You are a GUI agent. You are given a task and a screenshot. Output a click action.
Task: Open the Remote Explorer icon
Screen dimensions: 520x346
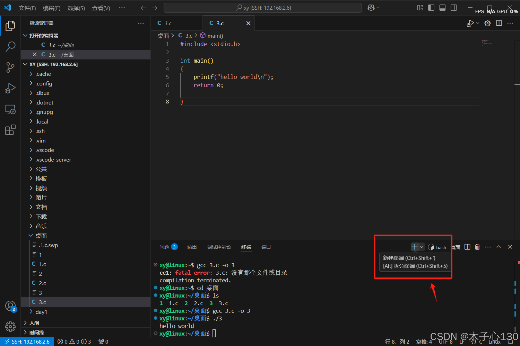(x=10, y=109)
